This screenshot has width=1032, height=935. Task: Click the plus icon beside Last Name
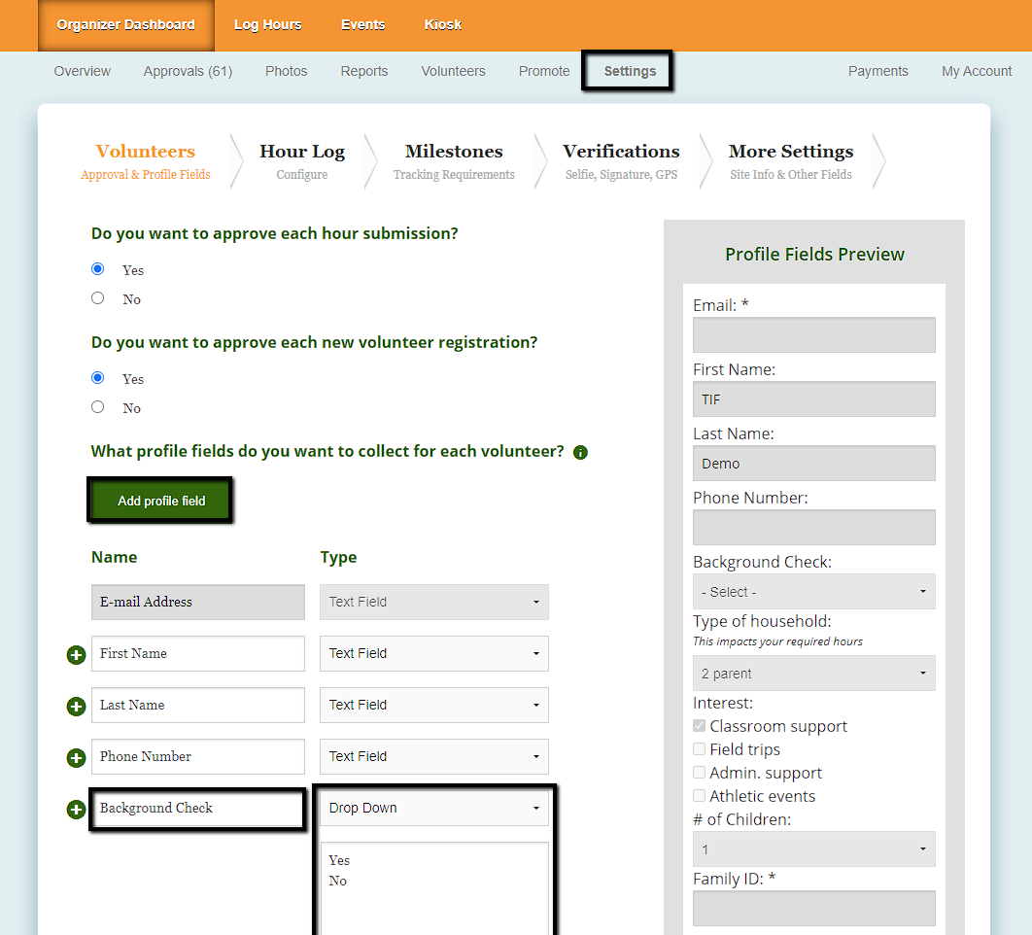(x=76, y=707)
